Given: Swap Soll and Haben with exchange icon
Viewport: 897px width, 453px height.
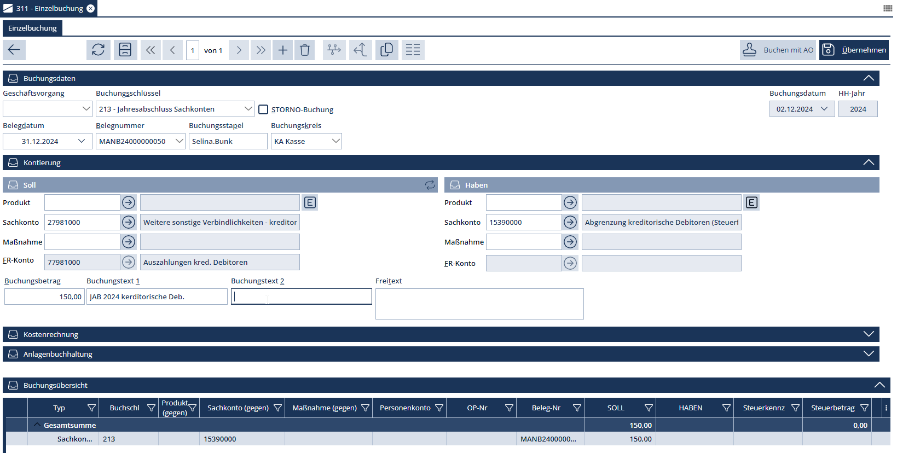Looking at the screenshot, I should tap(430, 185).
